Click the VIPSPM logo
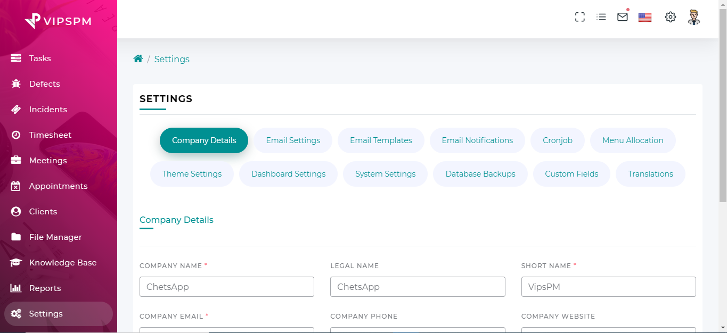727x333 pixels. (58, 21)
